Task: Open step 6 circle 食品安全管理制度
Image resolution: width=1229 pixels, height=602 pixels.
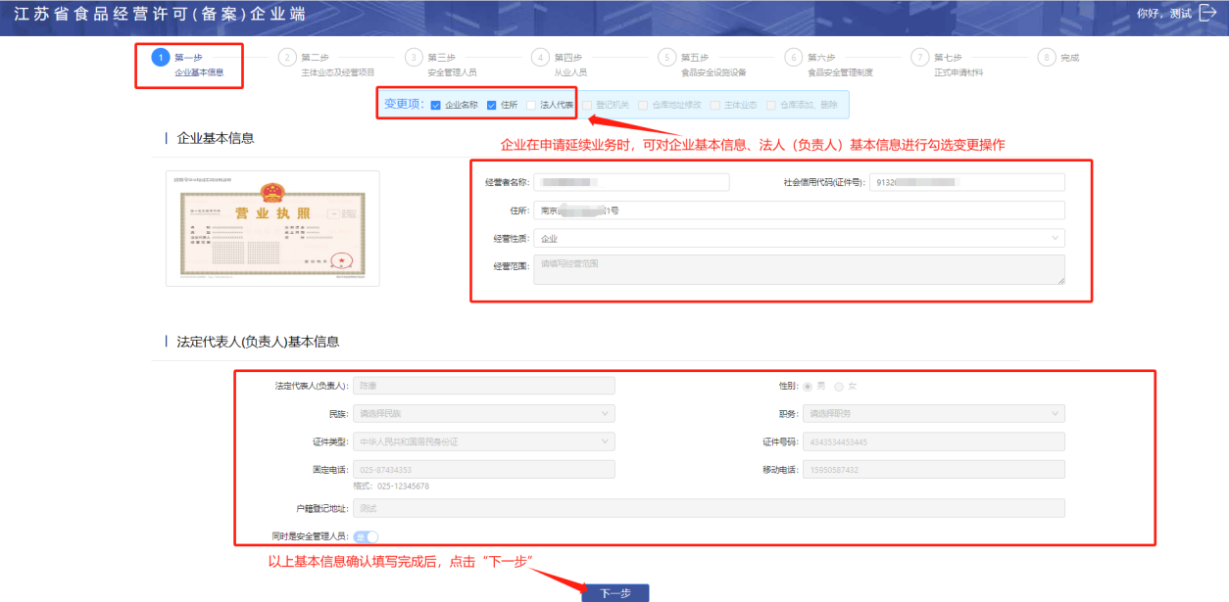Action: [794, 58]
